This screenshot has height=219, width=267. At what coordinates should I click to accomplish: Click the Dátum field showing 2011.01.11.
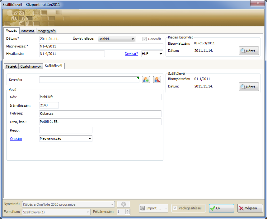pyautogui.click(x=55, y=39)
